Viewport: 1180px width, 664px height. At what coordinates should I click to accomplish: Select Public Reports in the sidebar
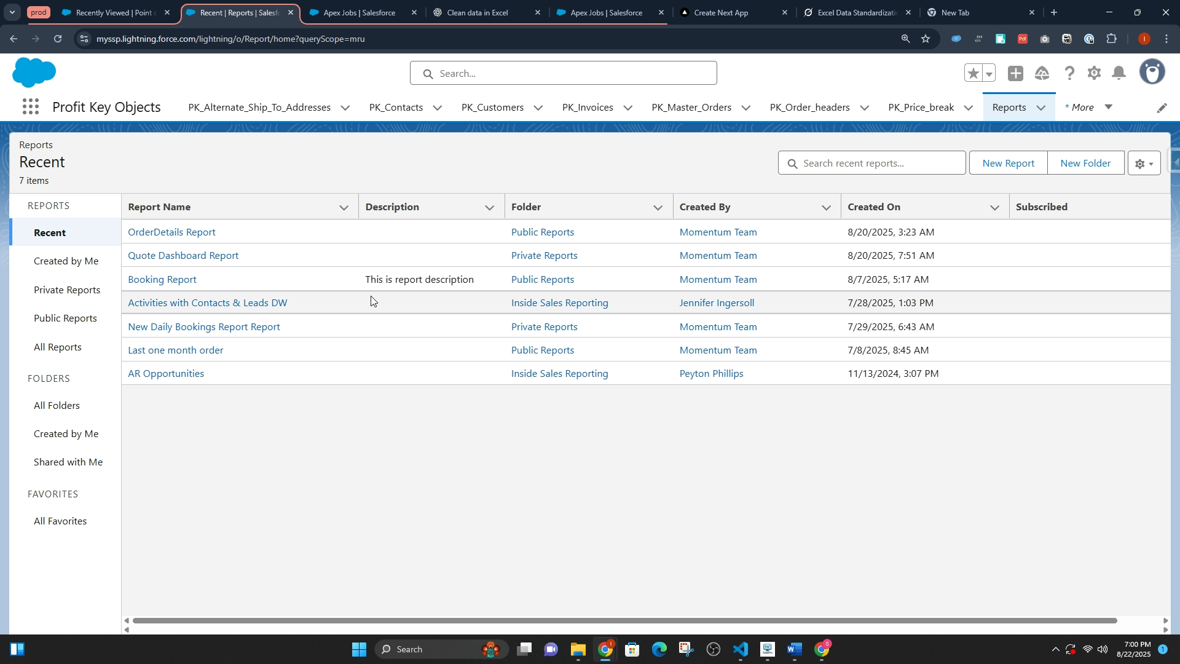click(65, 318)
